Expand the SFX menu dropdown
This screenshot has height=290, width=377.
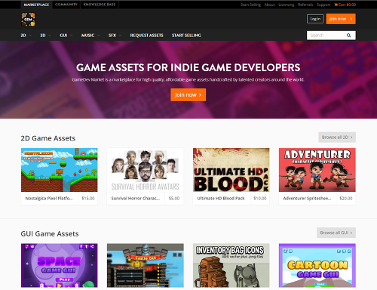[115, 35]
